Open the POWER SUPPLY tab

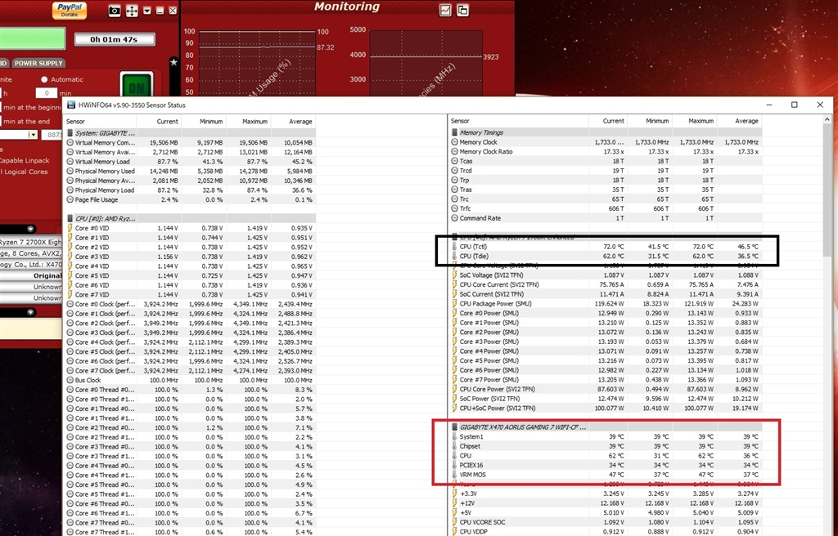tap(38, 63)
